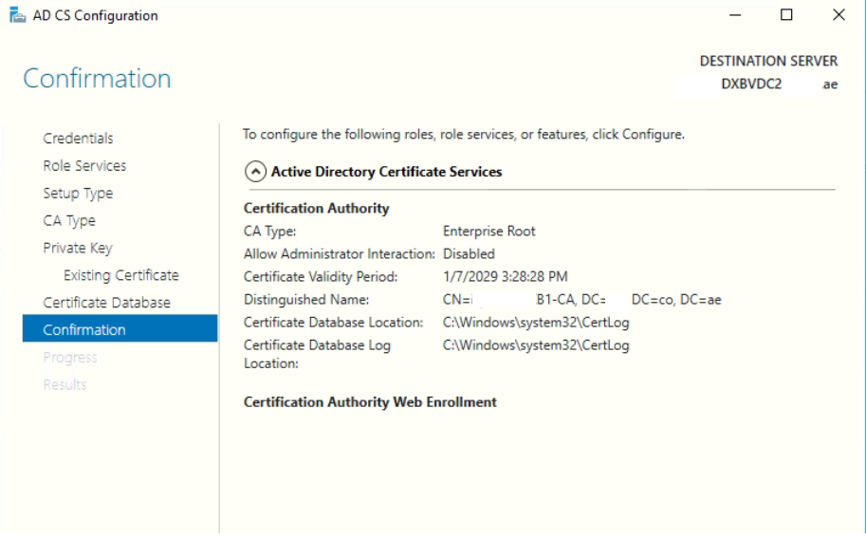This screenshot has height=539, width=866.
Task: Select the Setup Type step
Action: point(78,194)
